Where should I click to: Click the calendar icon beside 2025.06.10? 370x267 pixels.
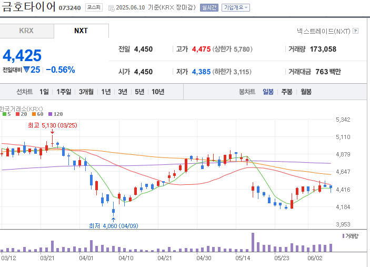point(111,8)
